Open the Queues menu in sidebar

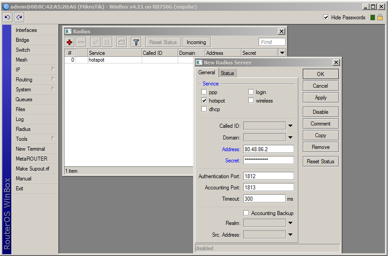[x=24, y=99]
